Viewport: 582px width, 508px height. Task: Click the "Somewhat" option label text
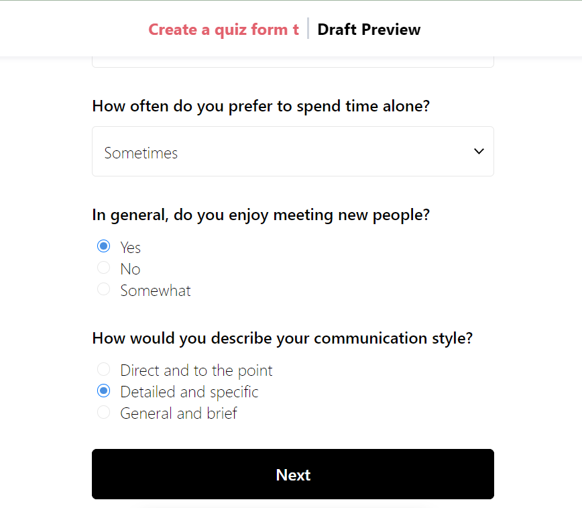click(155, 290)
